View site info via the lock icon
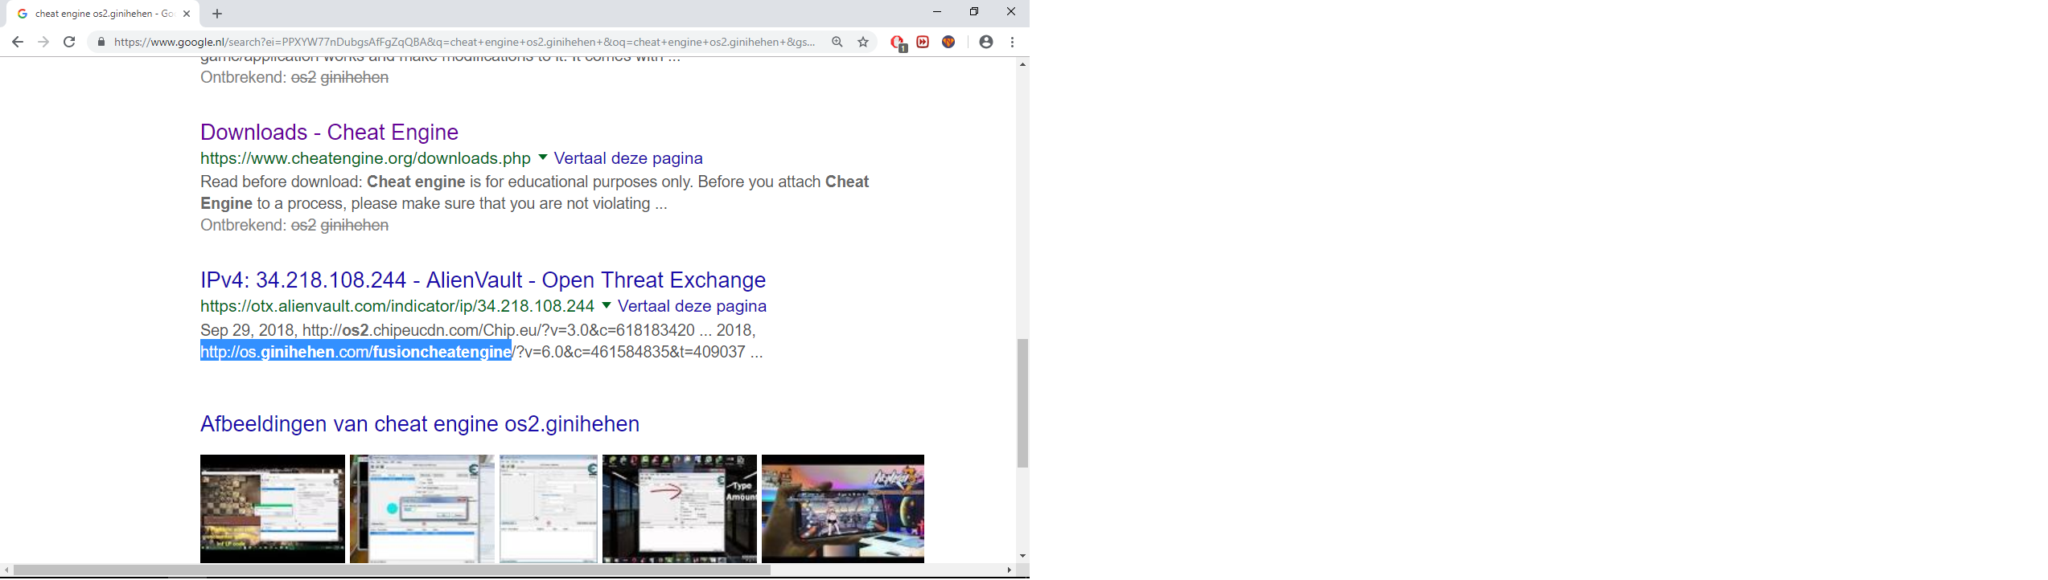 (101, 42)
